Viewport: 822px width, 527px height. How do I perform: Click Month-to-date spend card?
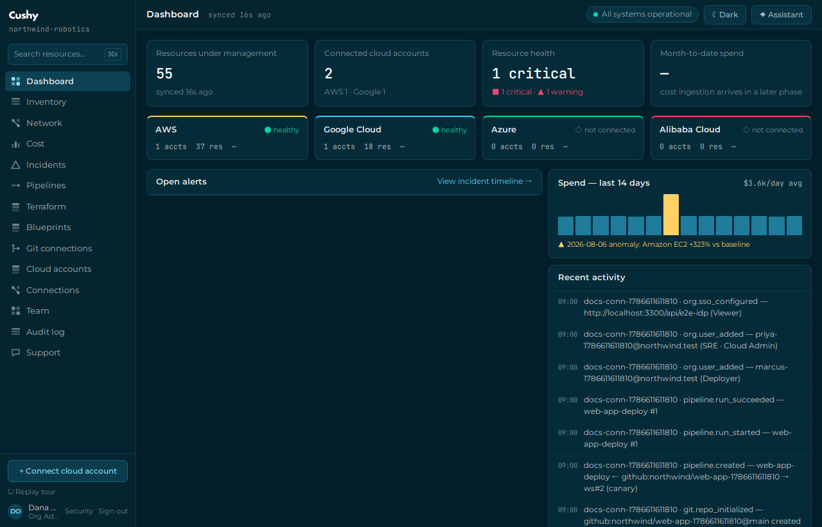[x=731, y=73]
